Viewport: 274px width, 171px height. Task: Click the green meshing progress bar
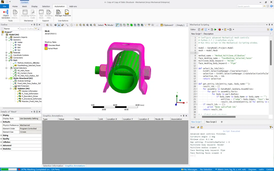pyautogui.click(x=9, y=169)
